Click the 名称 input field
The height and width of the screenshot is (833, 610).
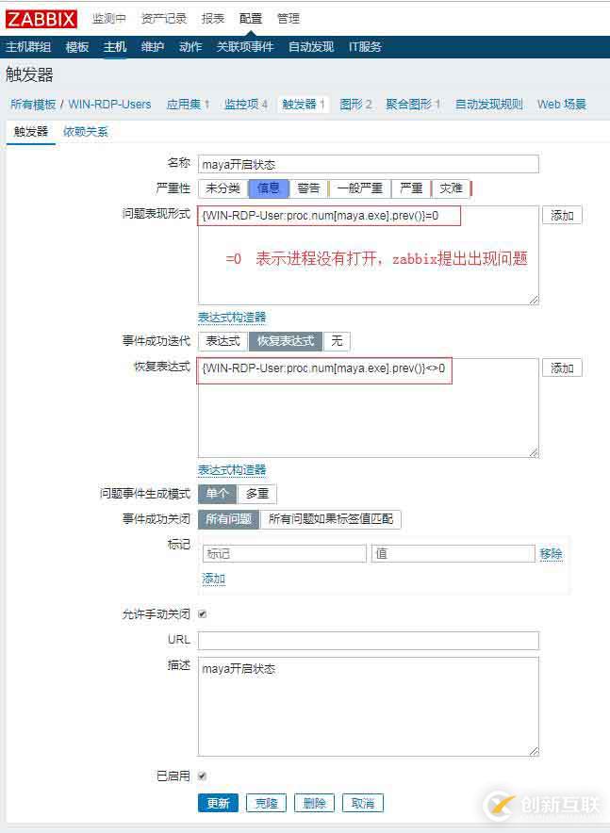click(x=369, y=164)
